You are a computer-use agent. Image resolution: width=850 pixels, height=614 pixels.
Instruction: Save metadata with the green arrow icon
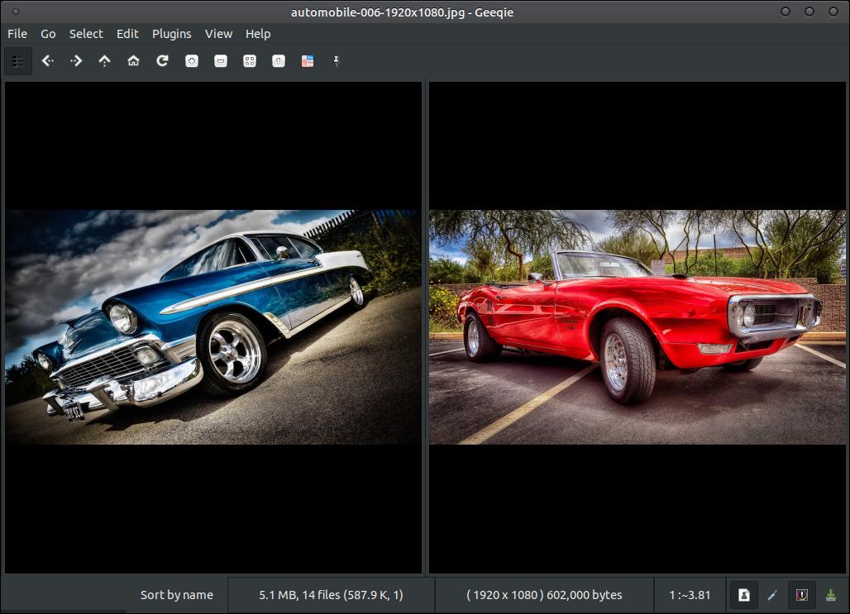click(830, 595)
